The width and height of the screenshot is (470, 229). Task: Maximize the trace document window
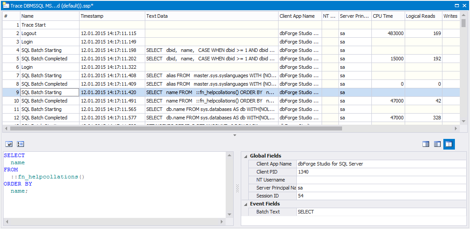(457, 5)
